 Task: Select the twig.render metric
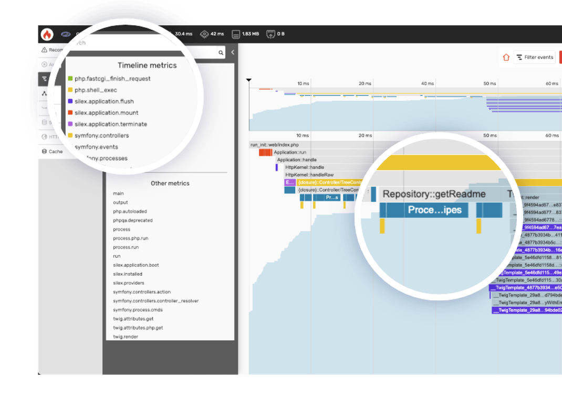[126, 337]
